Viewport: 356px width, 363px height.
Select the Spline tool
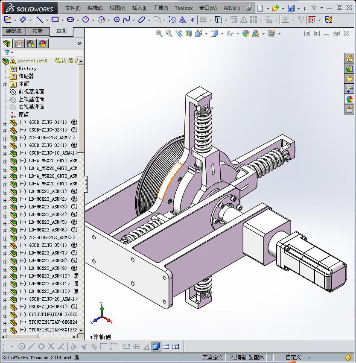[126, 20]
